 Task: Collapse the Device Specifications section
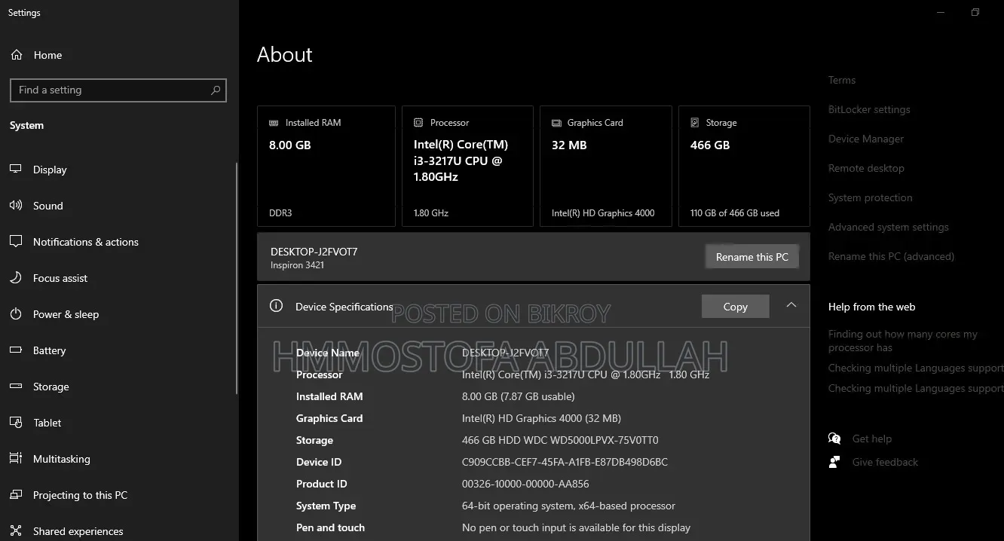(791, 305)
